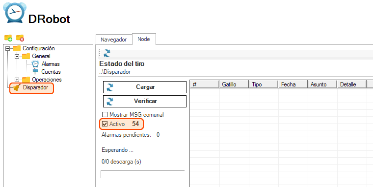Collapse the Configuración tree node
This screenshot has width=373, height=187.
8,48
